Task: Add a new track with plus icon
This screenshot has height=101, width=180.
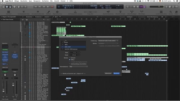Action: pyautogui.click(x=23, y=20)
